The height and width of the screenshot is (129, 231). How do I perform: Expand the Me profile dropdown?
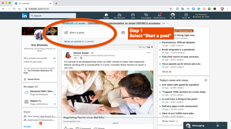pyautogui.click(x=173, y=16)
